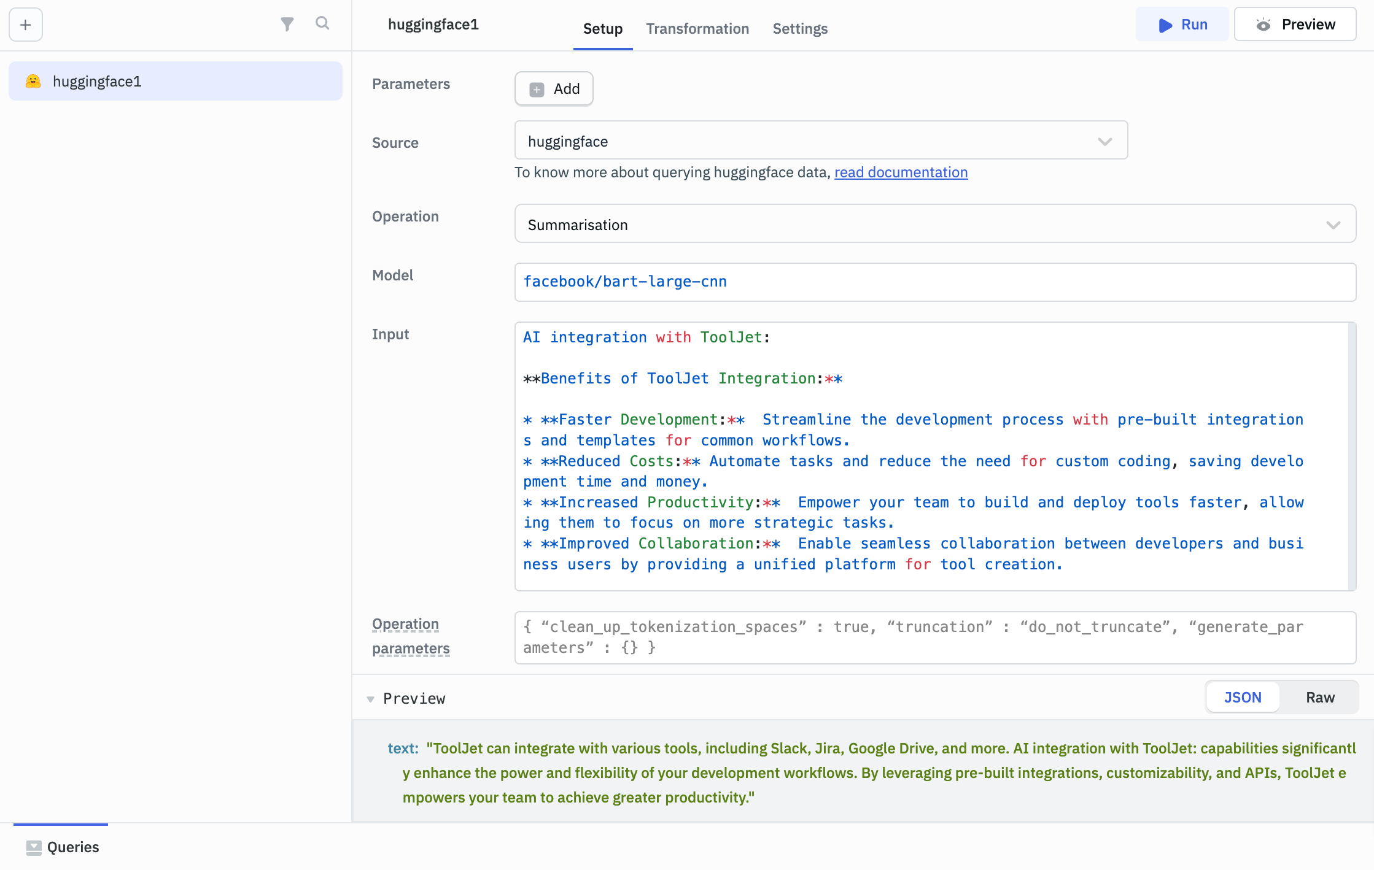The width and height of the screenshot is (1374, 870).
Task: Click the Model input field
Action: (x=934, y=282)
